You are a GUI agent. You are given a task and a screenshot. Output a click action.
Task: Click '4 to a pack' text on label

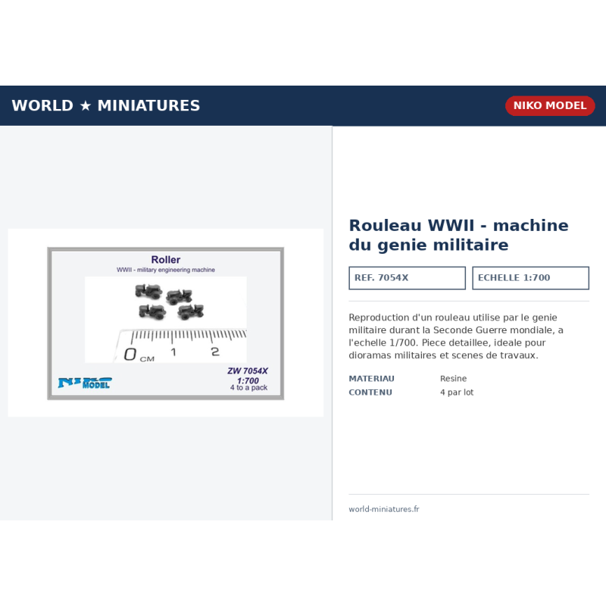tap(249, 388)
